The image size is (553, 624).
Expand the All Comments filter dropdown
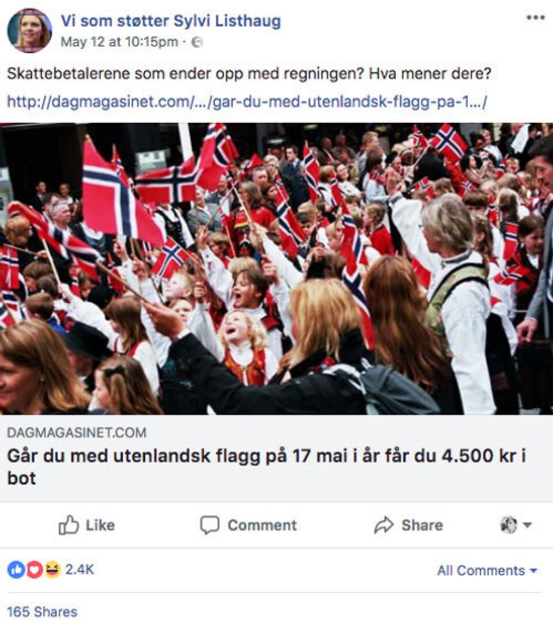487,570
